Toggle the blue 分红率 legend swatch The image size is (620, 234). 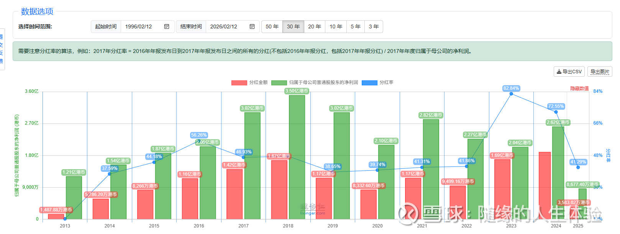[x=369, y=83]
